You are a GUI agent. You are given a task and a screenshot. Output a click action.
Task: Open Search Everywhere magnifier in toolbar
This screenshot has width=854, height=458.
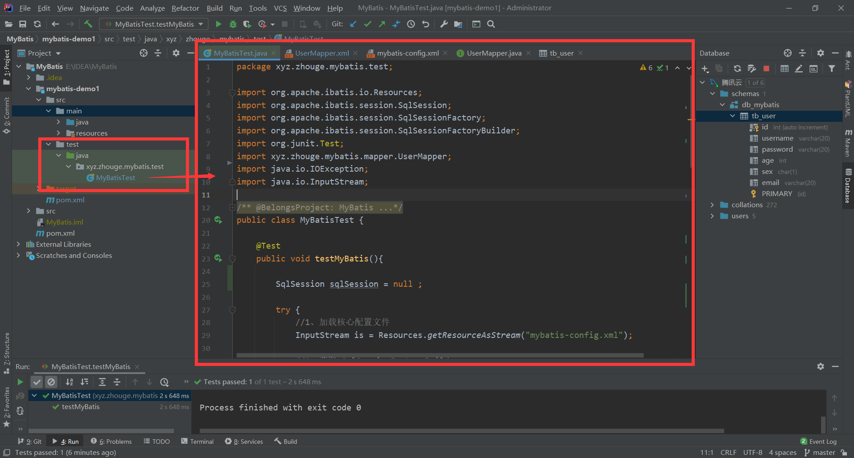click(491, 24)
